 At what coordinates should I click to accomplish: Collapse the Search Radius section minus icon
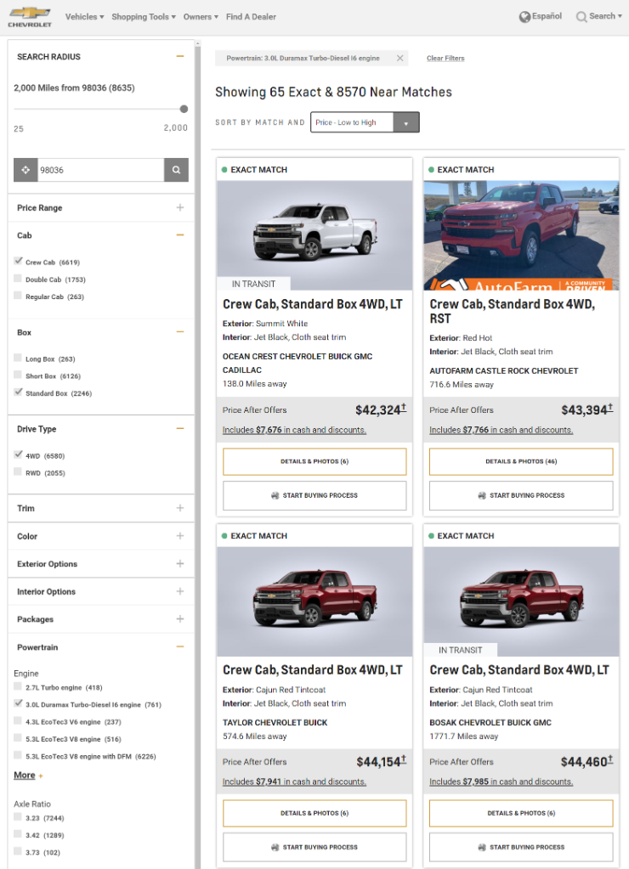(x=180, y=57)
